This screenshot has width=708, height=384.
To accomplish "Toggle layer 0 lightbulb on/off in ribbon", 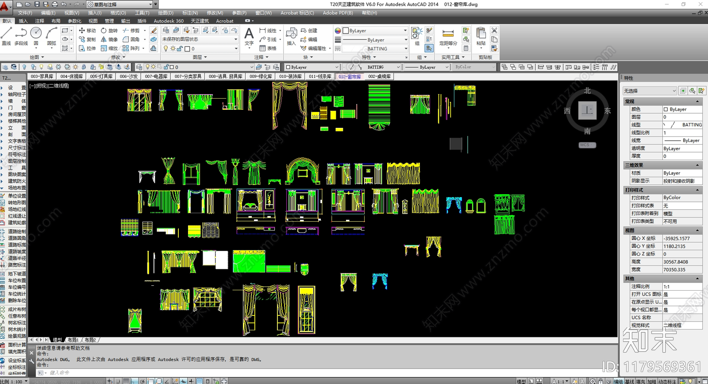I will 166,49.
